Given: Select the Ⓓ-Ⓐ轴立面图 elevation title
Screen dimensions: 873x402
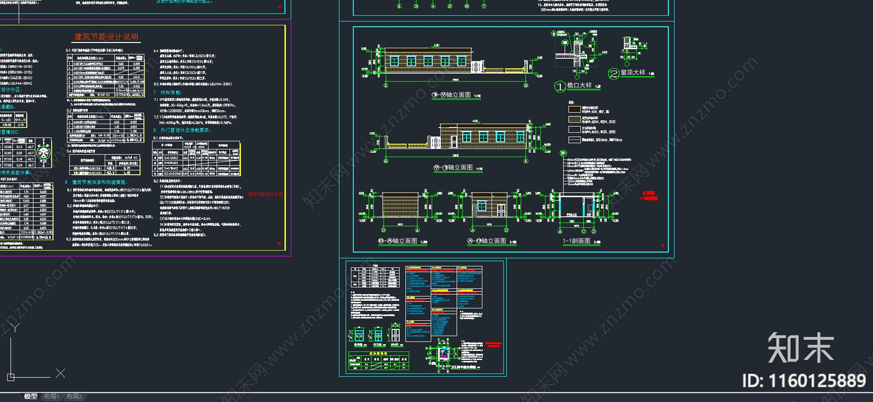Looking at the screenshot, I should [398, 241].
